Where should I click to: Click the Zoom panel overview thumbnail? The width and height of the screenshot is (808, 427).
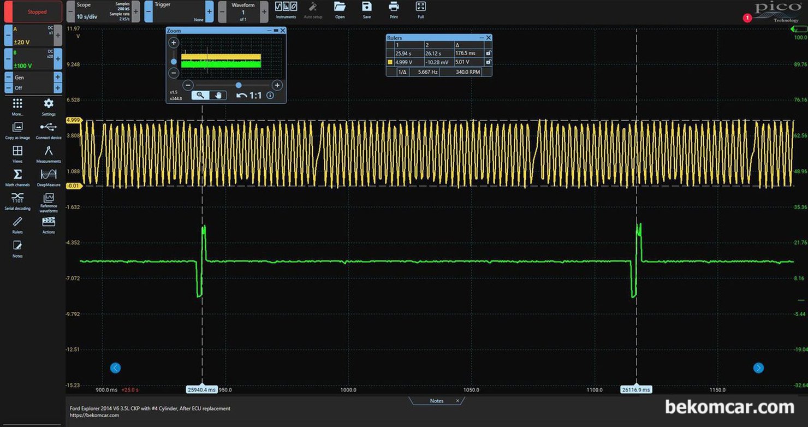click(231, 58)
